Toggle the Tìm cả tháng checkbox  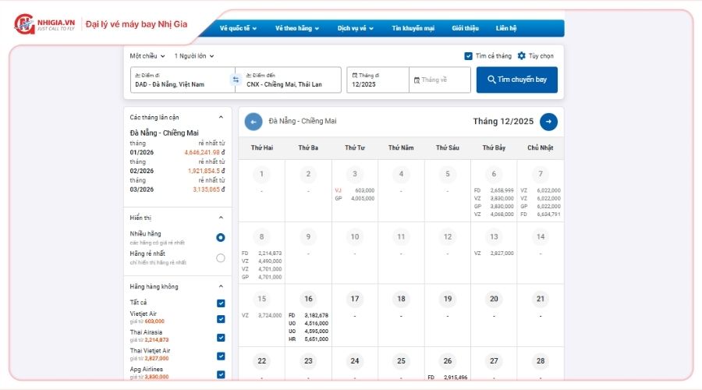[x=468, y=56]
